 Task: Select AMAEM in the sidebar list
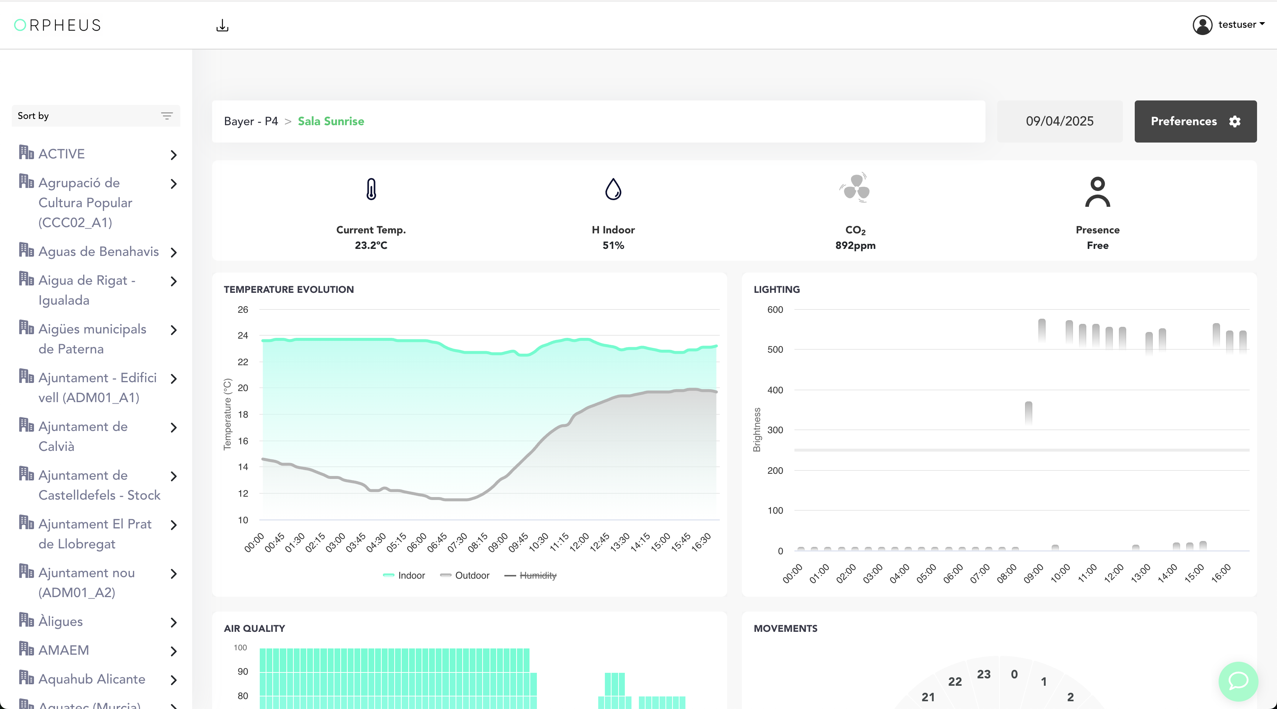[x=64, y=650]
